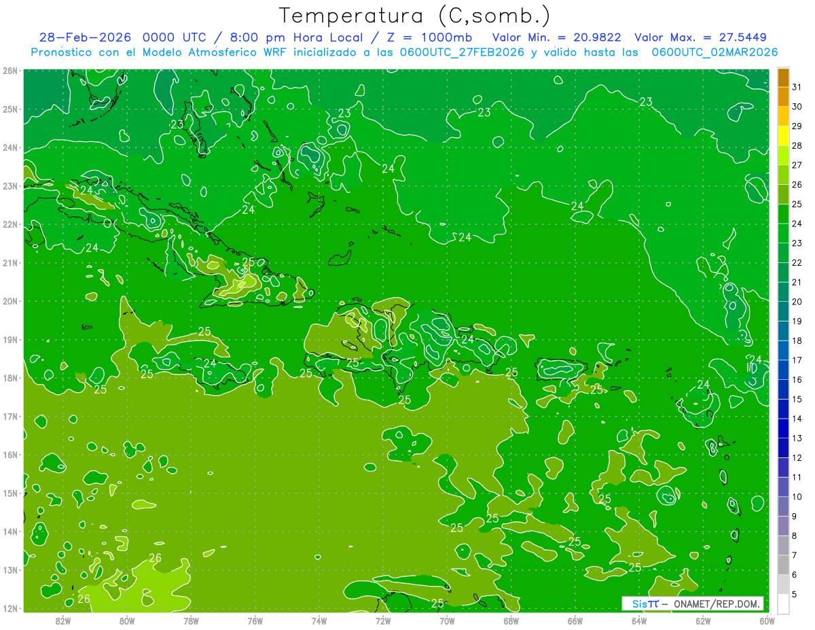This screenshot has height=630, width=815.
Task: Pick the light gray colorbar swatch between 5 and 6
Action: pos(783,584)
